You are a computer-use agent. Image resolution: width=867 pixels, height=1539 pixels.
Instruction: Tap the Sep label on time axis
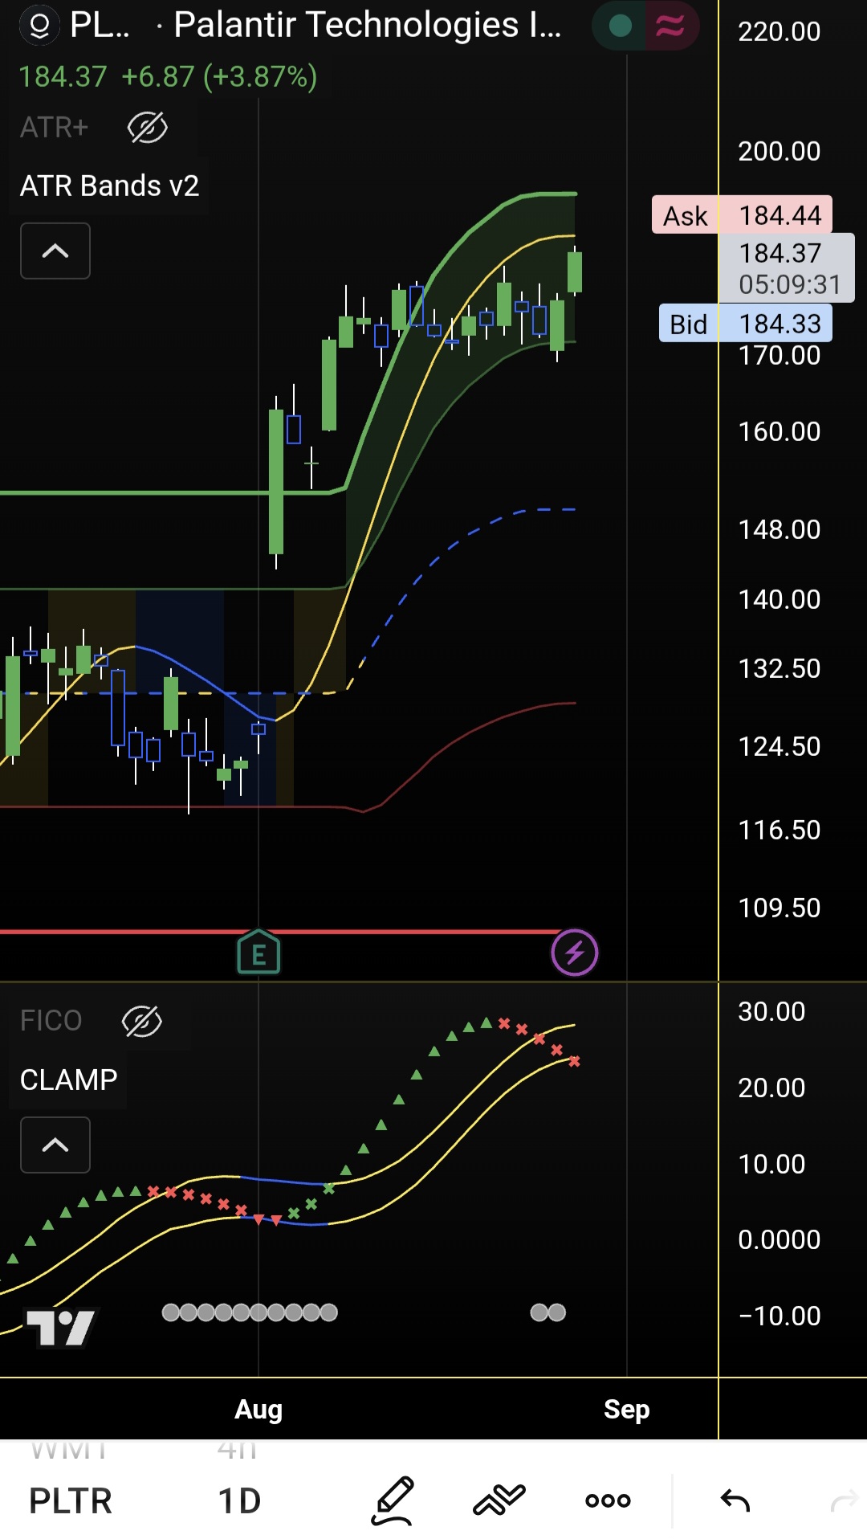[627, 1409]
